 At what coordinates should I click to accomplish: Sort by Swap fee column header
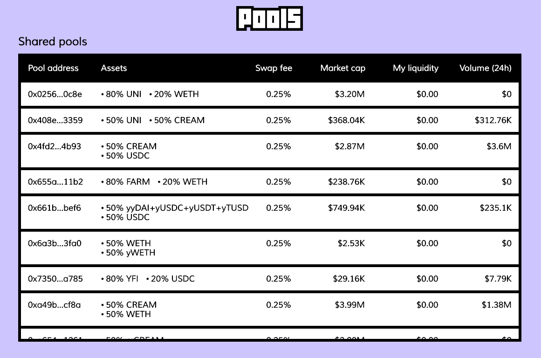pos(274,68)
